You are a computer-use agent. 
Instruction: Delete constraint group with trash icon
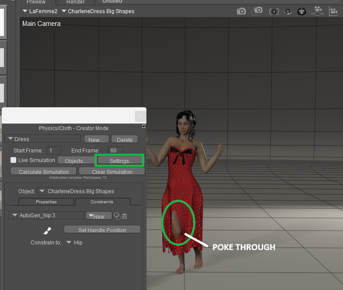(124, 216)
